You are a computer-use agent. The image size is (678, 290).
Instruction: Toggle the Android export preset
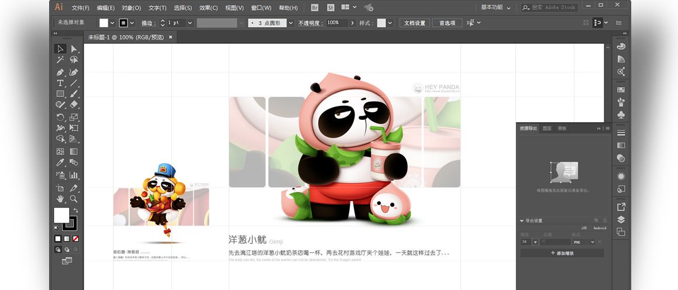click(601, 228)
